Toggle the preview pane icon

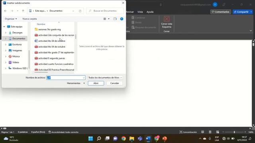click(x=115, y=19)
